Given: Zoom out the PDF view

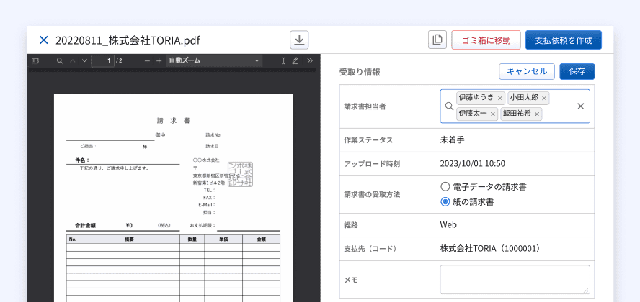Looking at the screenshot, I should coord(147,60).
